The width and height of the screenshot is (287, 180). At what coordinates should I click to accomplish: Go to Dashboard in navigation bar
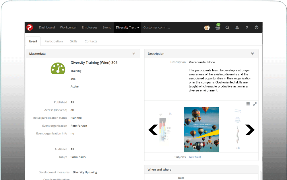pos(47,28)
